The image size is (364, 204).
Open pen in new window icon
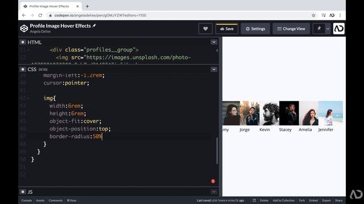pos(254,200)
